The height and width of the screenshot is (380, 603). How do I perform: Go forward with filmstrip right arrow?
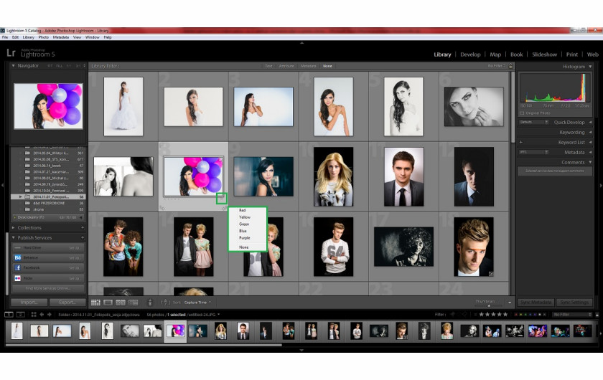50,315
